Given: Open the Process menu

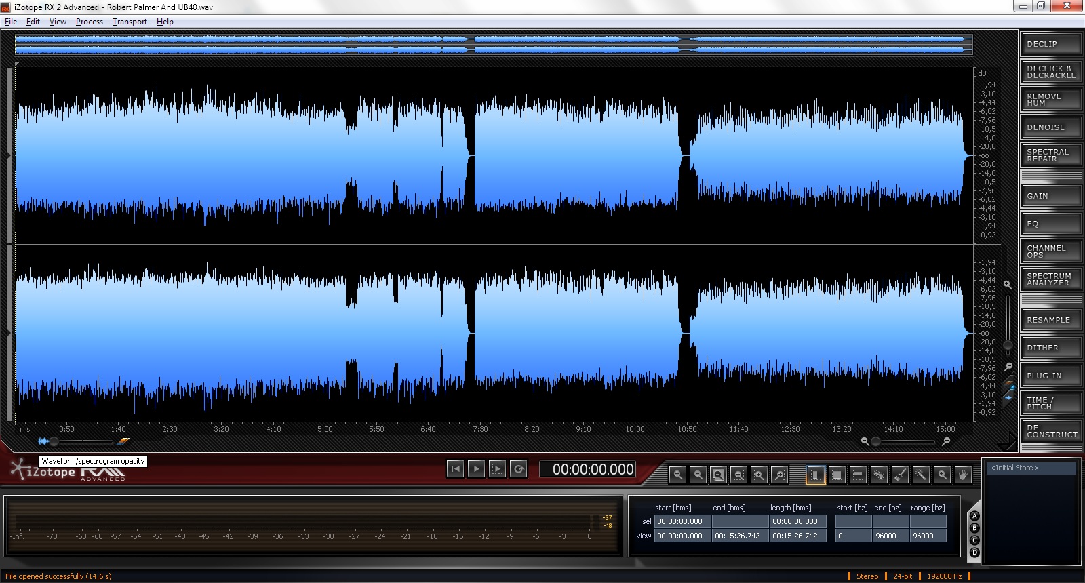Looking at the screenshot, I should [x=90, y=22].
